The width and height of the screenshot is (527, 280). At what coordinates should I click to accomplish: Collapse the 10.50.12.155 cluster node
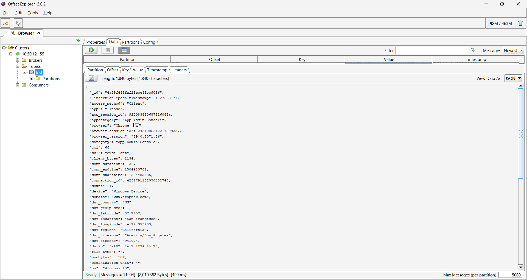(x=11, y=54)
